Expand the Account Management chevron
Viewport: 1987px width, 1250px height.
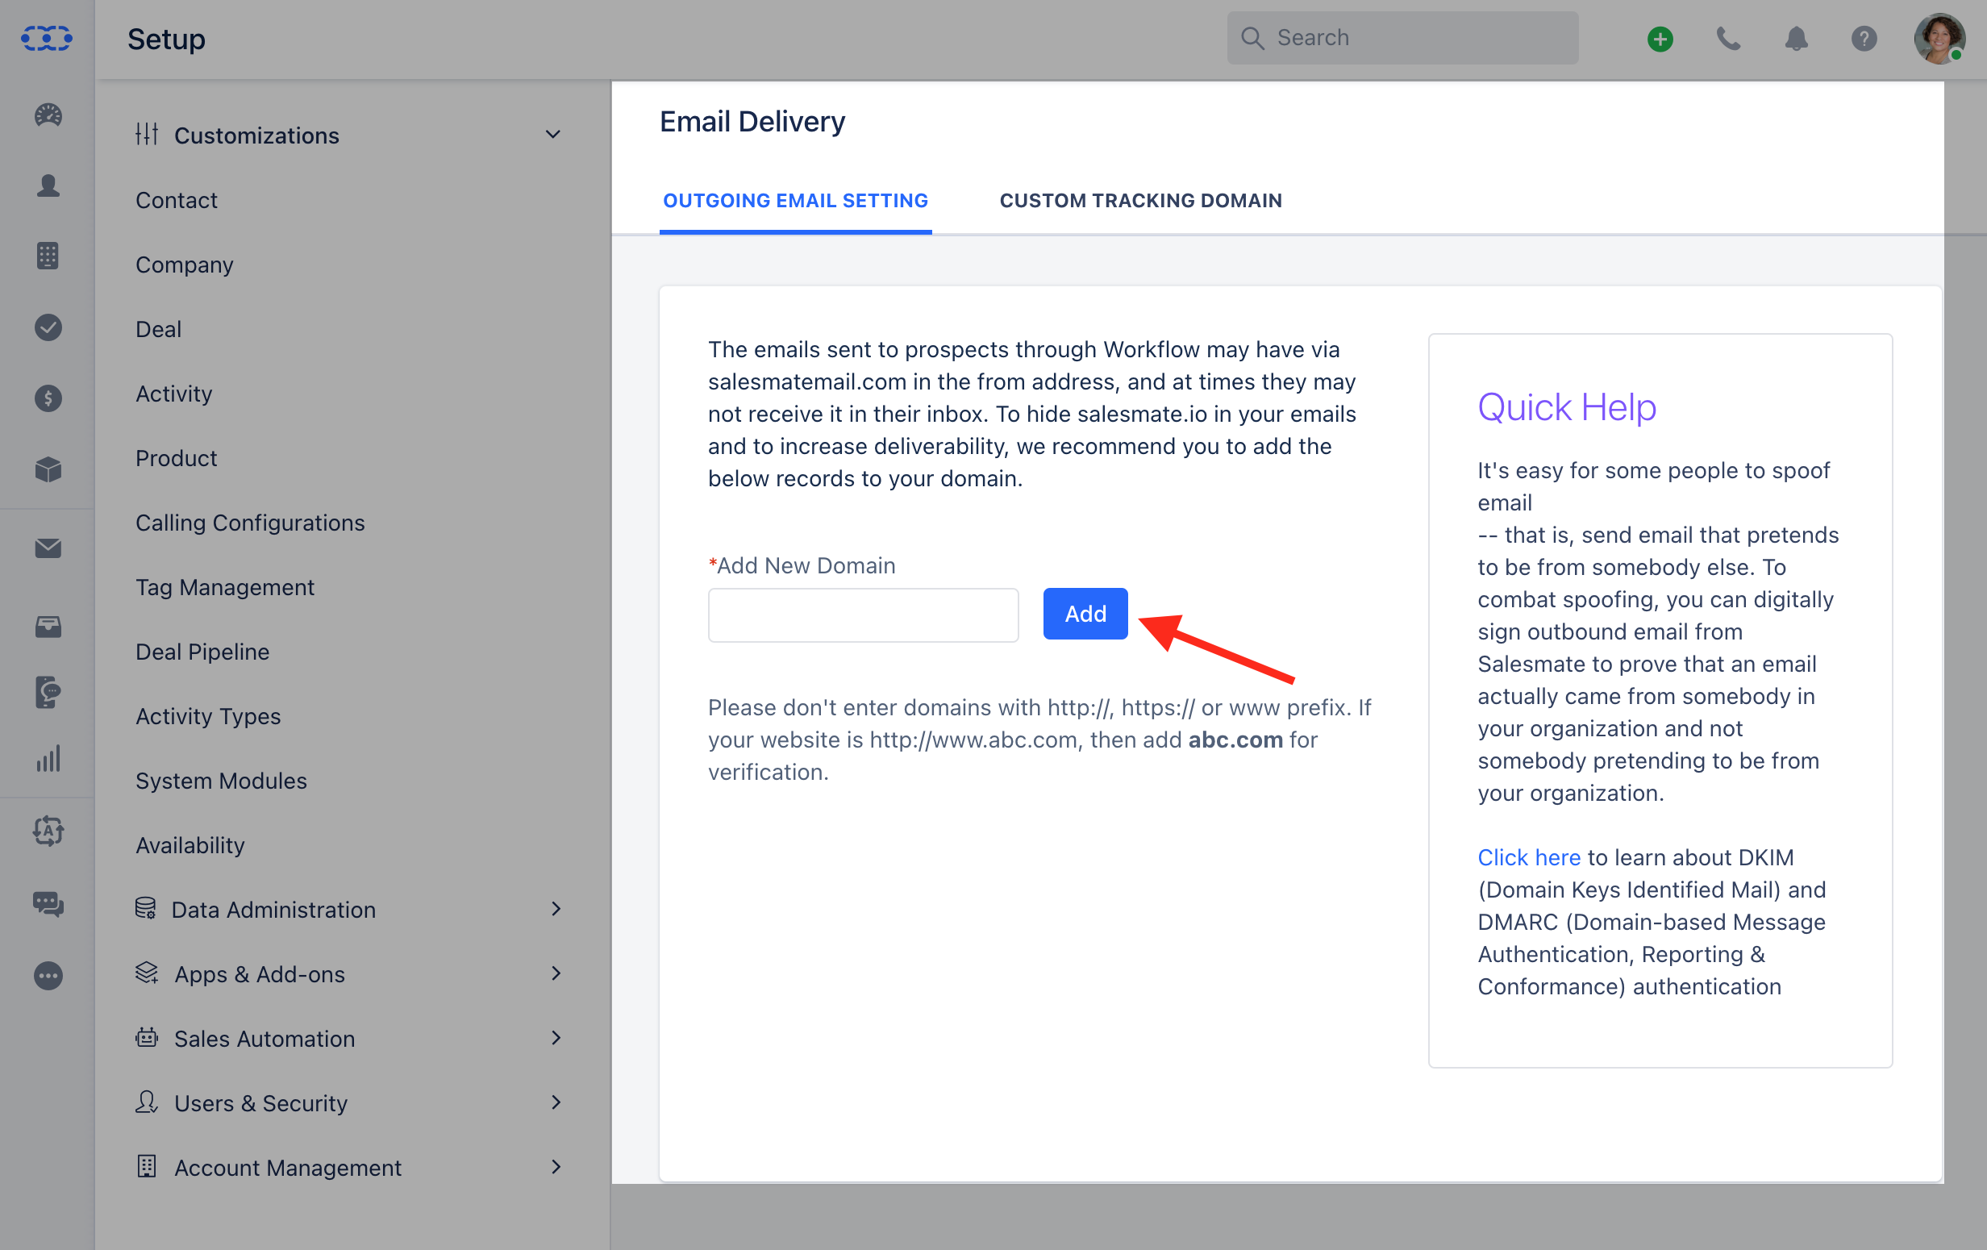pos(556,1166)
